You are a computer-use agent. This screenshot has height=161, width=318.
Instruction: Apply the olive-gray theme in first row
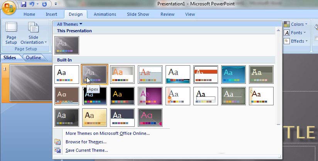tap(261, 74)
